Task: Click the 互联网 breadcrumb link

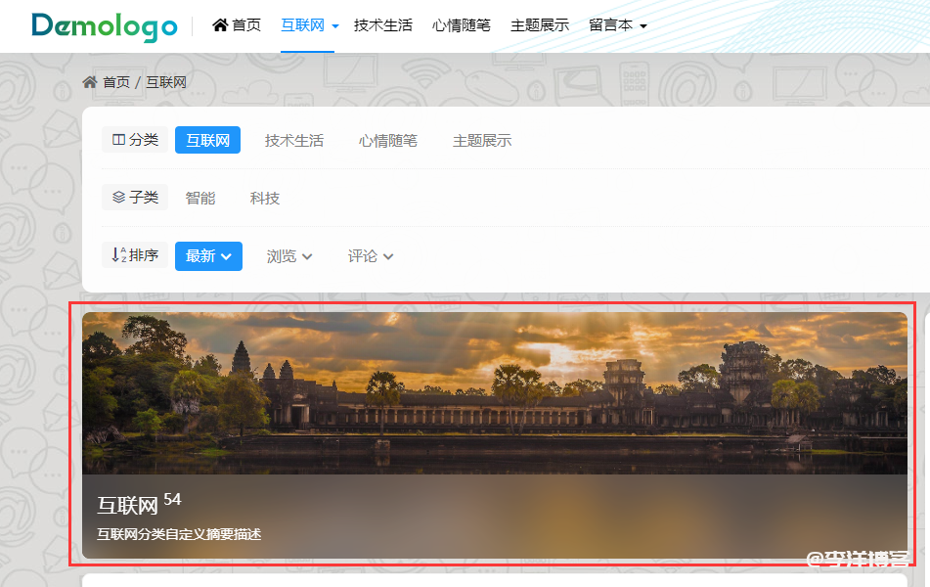Action: pos(164,82)
